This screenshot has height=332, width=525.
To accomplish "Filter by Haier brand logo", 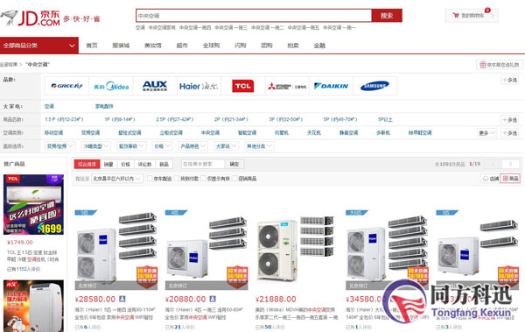I will pyautogui.click(x=199, y=86).
